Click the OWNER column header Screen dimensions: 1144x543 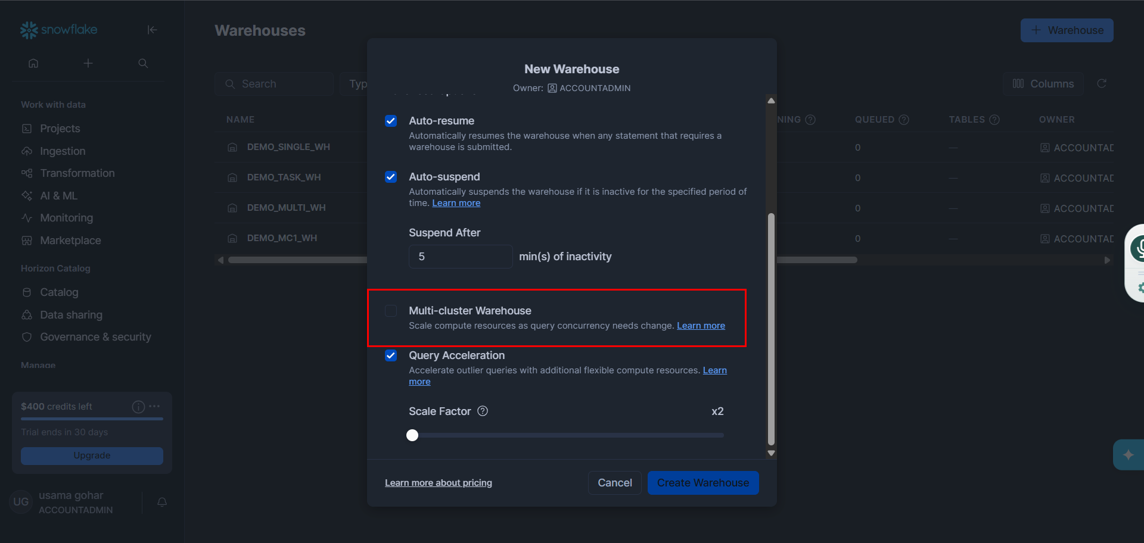tap(1057, 120)
